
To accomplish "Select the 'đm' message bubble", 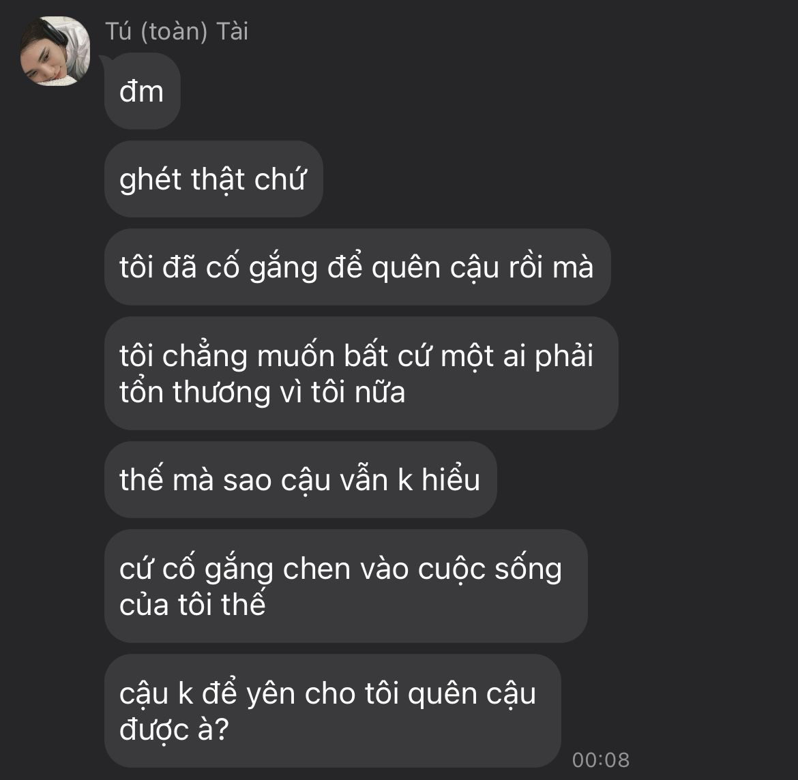I will click(x=143, y=91).
